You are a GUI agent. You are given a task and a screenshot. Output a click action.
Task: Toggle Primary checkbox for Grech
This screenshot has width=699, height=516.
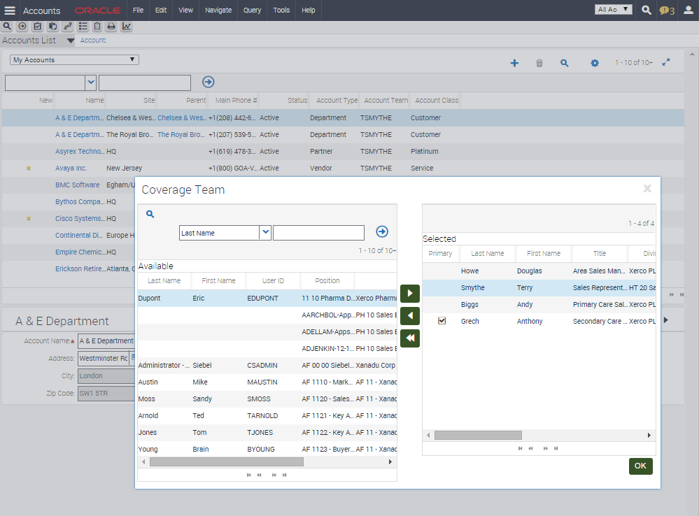click(x=442, y=321)
